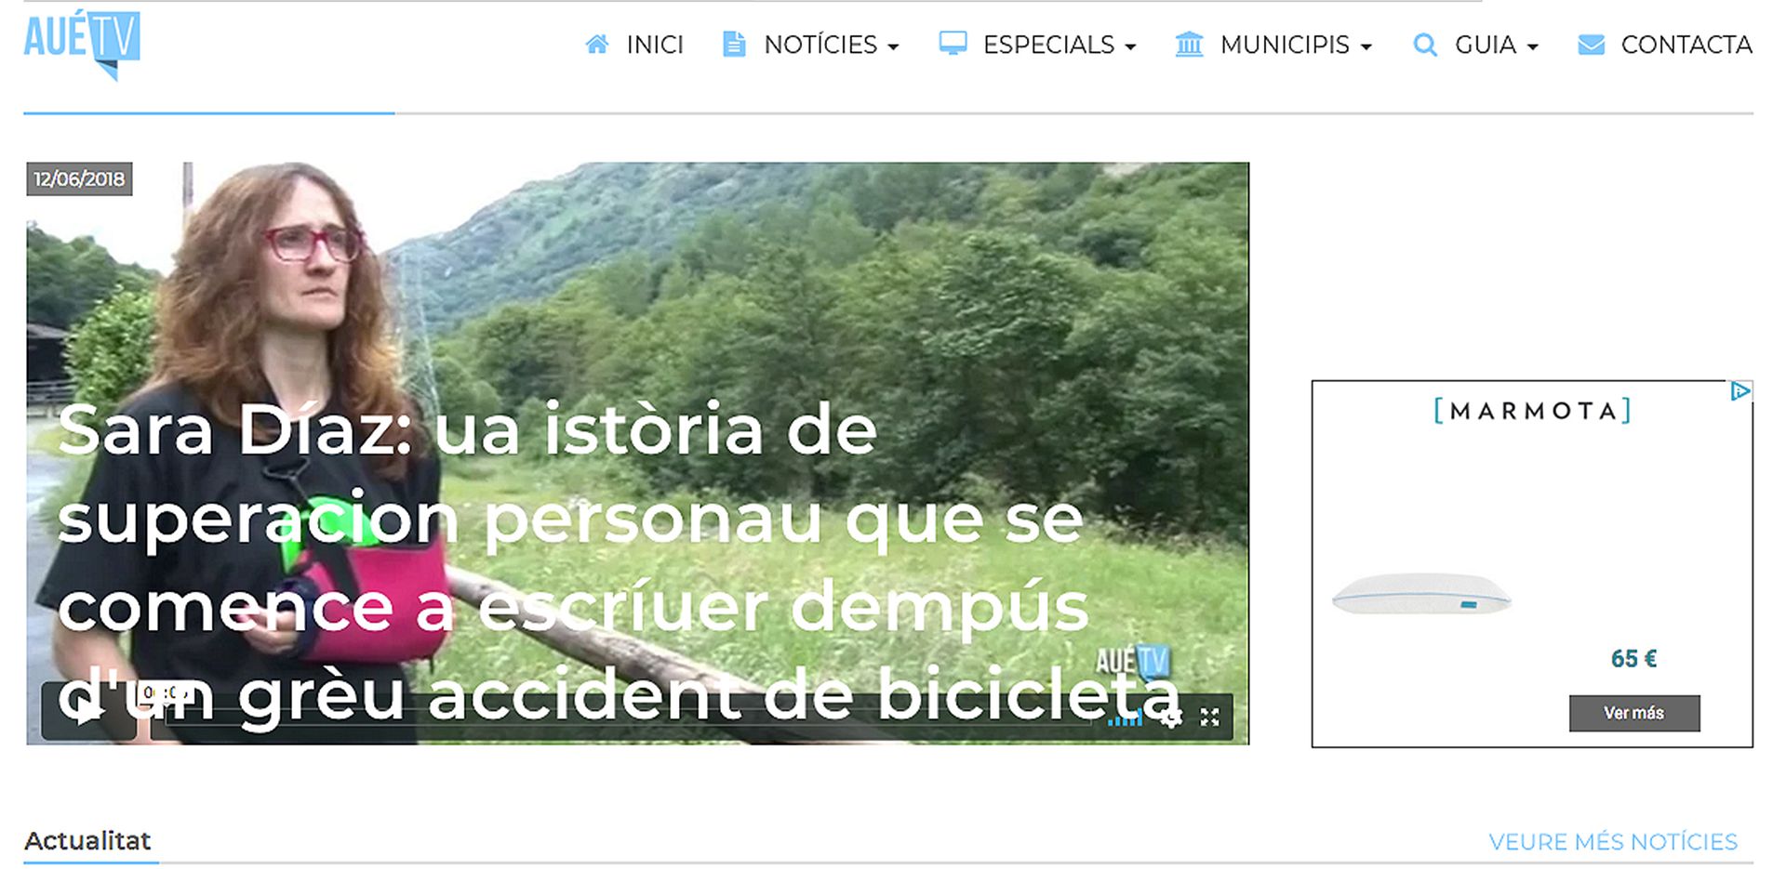Image resolution: width=1786 pixels, height=869 pixels.
Task: Click the monitor icon beside ESPECIALS
Action: [x=953, y=44]
